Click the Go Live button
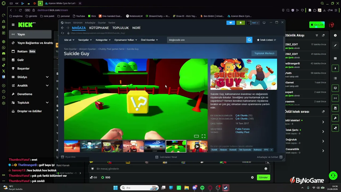 tap(317, 25)
